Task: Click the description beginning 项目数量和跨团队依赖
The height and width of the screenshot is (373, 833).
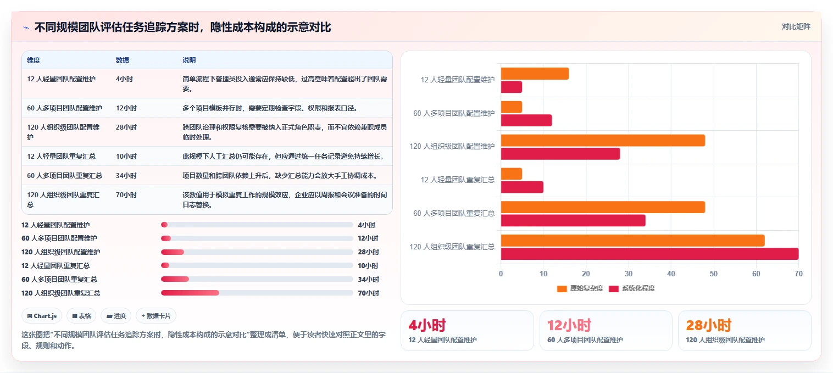Action: (280, 176)
